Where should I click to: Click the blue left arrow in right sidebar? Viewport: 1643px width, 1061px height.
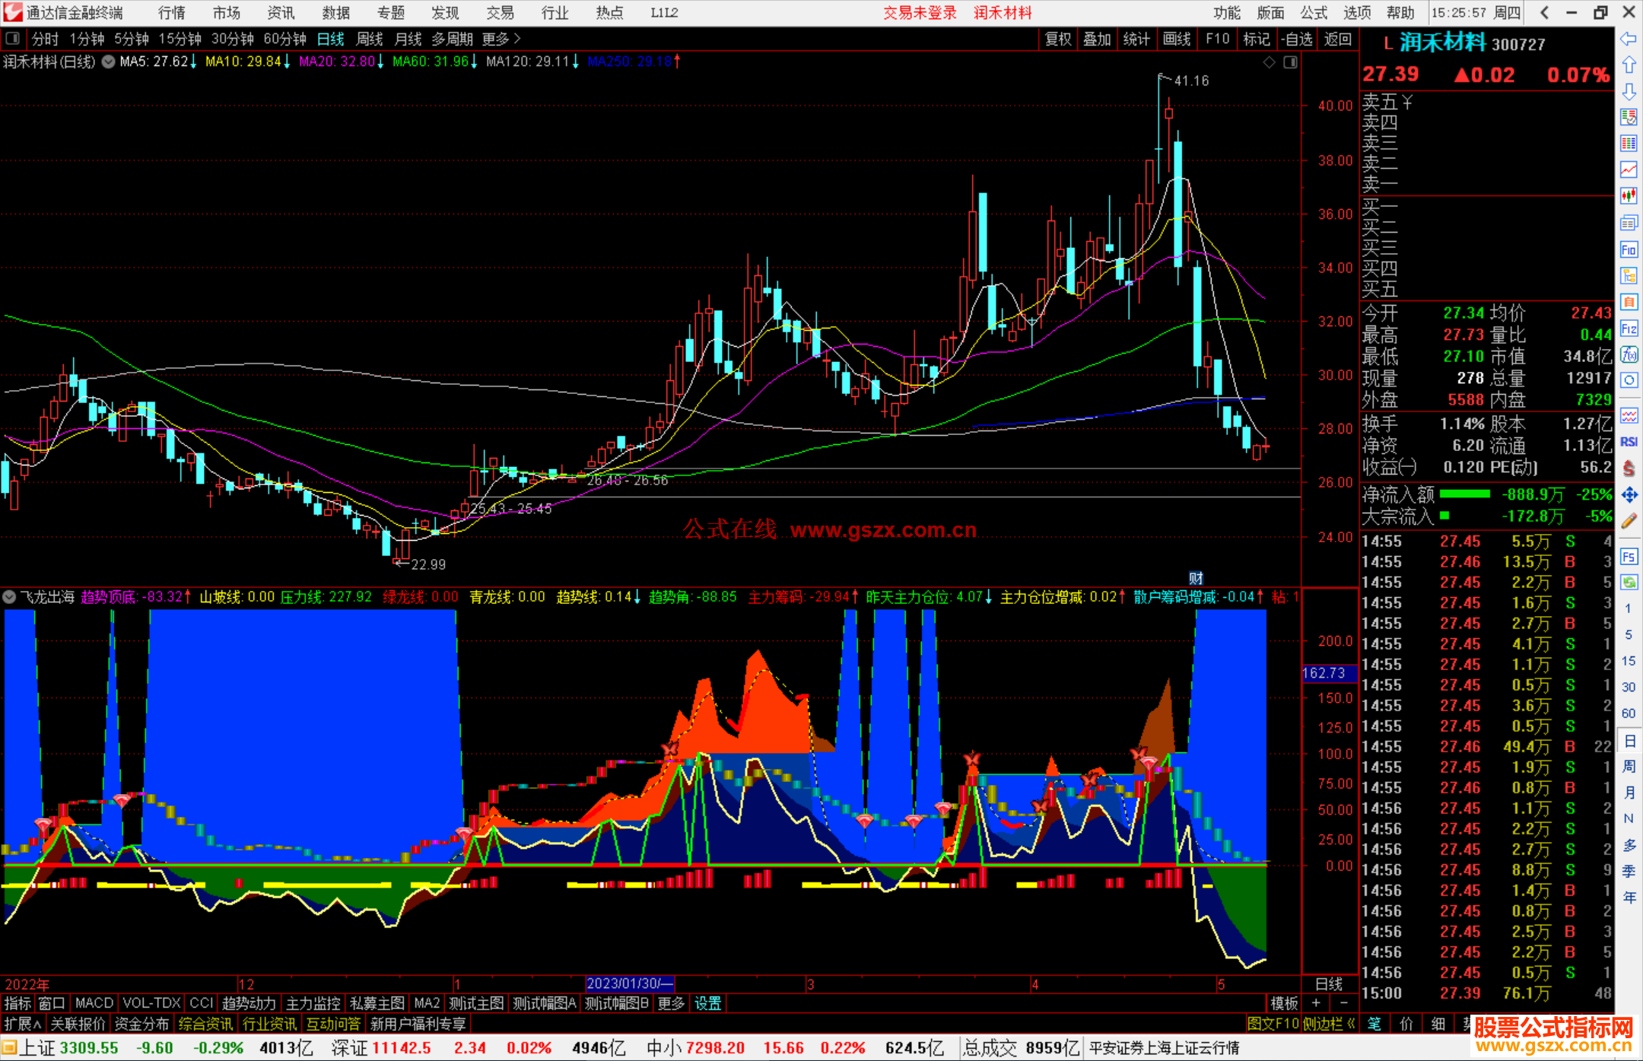1629,39
